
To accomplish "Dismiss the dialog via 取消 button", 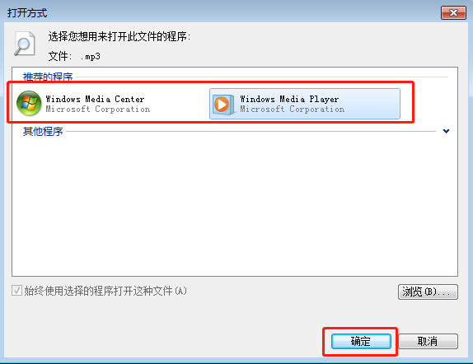I will [428, 342].
